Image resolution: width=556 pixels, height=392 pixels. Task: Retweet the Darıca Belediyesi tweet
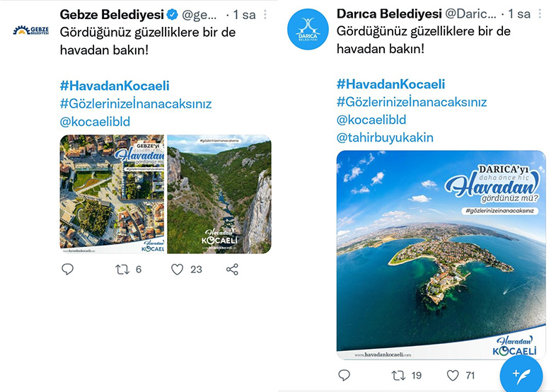(399, 375)
